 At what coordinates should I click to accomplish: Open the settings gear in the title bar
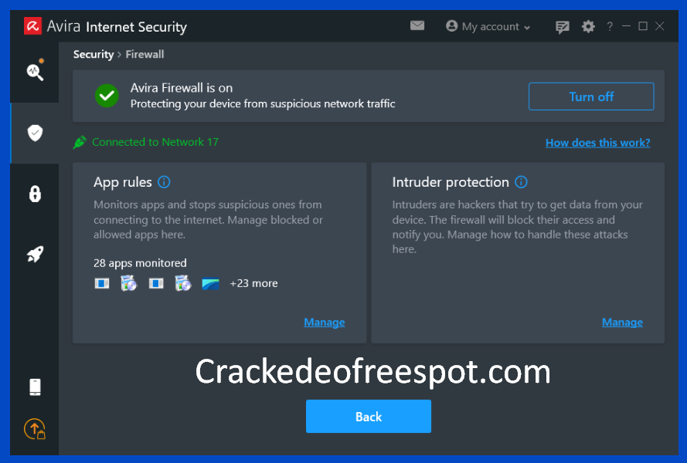tap(588, 26)
